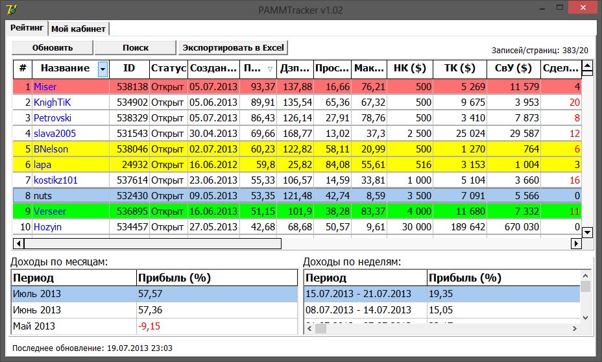Click left arrow of weekly horizontal scrollbar

pos(310,329)
